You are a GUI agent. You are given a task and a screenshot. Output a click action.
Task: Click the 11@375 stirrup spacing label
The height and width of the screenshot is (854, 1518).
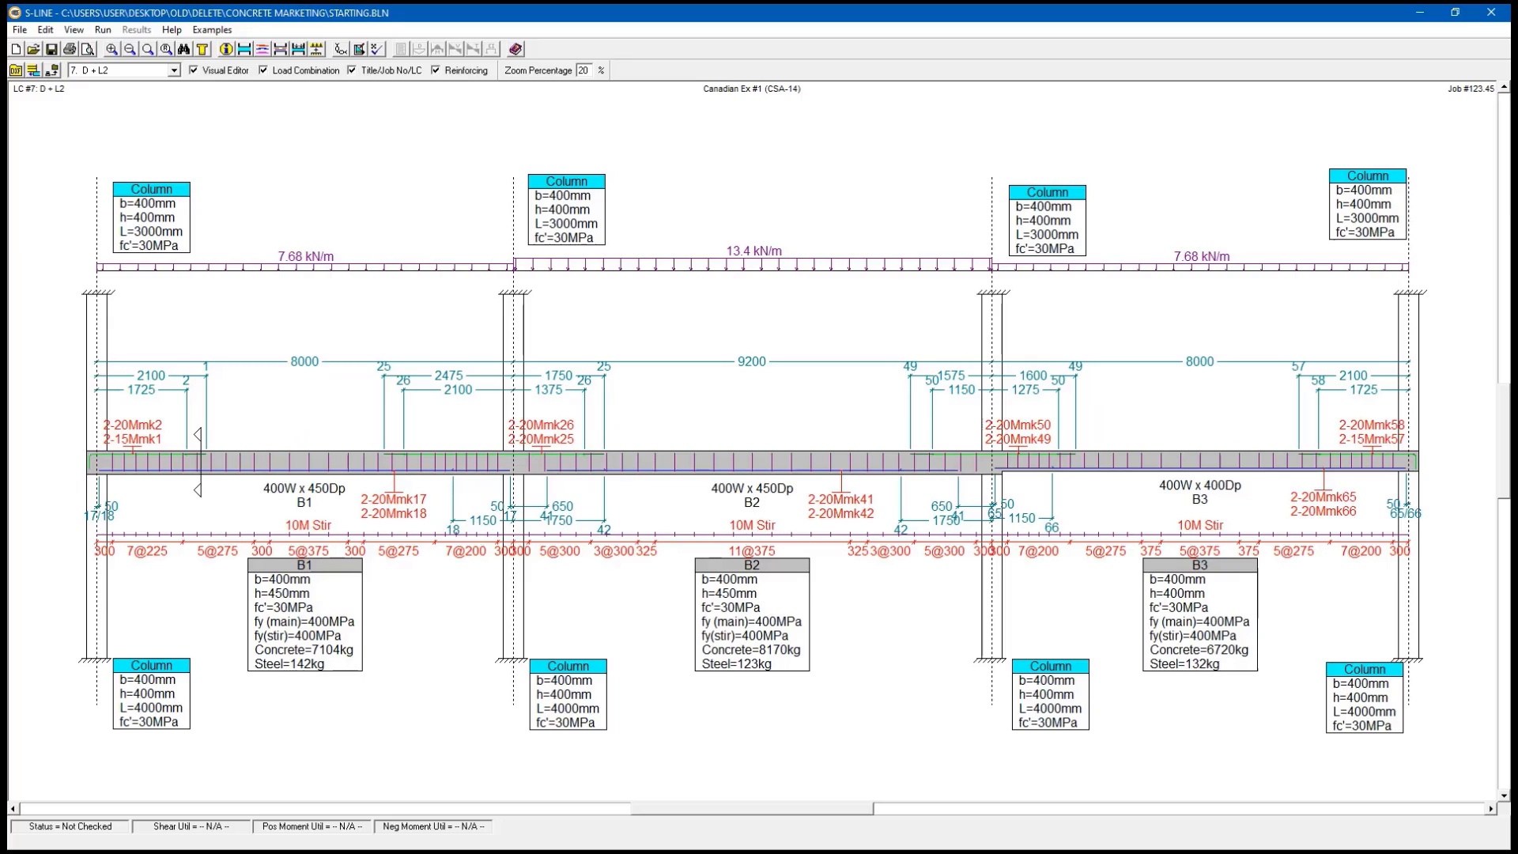point(752,550)
